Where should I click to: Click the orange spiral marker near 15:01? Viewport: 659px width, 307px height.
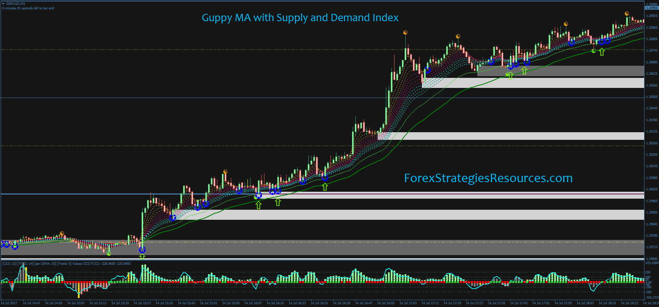[62, 233]
